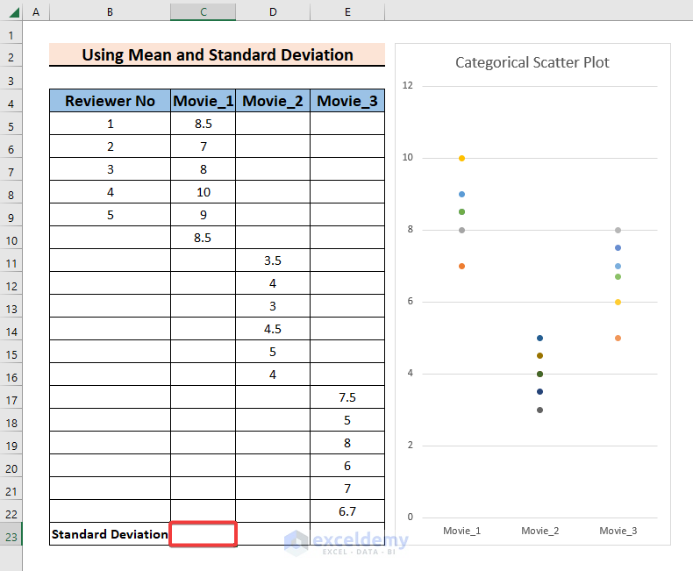The width and height of the screenshot is (693, 571).
Task: Select cell C10 containing 8.5
Action: (x=204, y=238)
